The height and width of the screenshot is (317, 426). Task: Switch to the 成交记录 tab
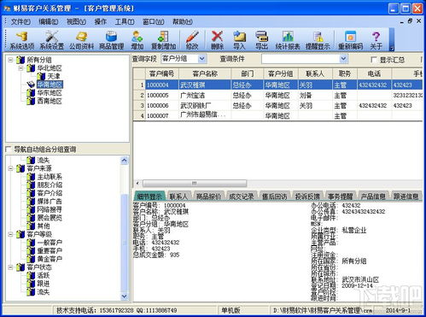click(x=242, y=197)
